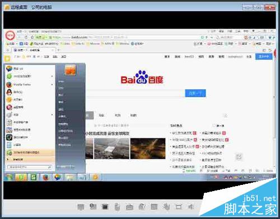Open the aerial view news thumbnail
This screenshot has height=219, width=280.
tap(111, 149)
